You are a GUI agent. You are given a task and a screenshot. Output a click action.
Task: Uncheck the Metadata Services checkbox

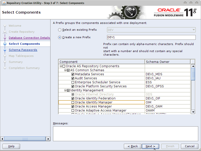(73, 74)
